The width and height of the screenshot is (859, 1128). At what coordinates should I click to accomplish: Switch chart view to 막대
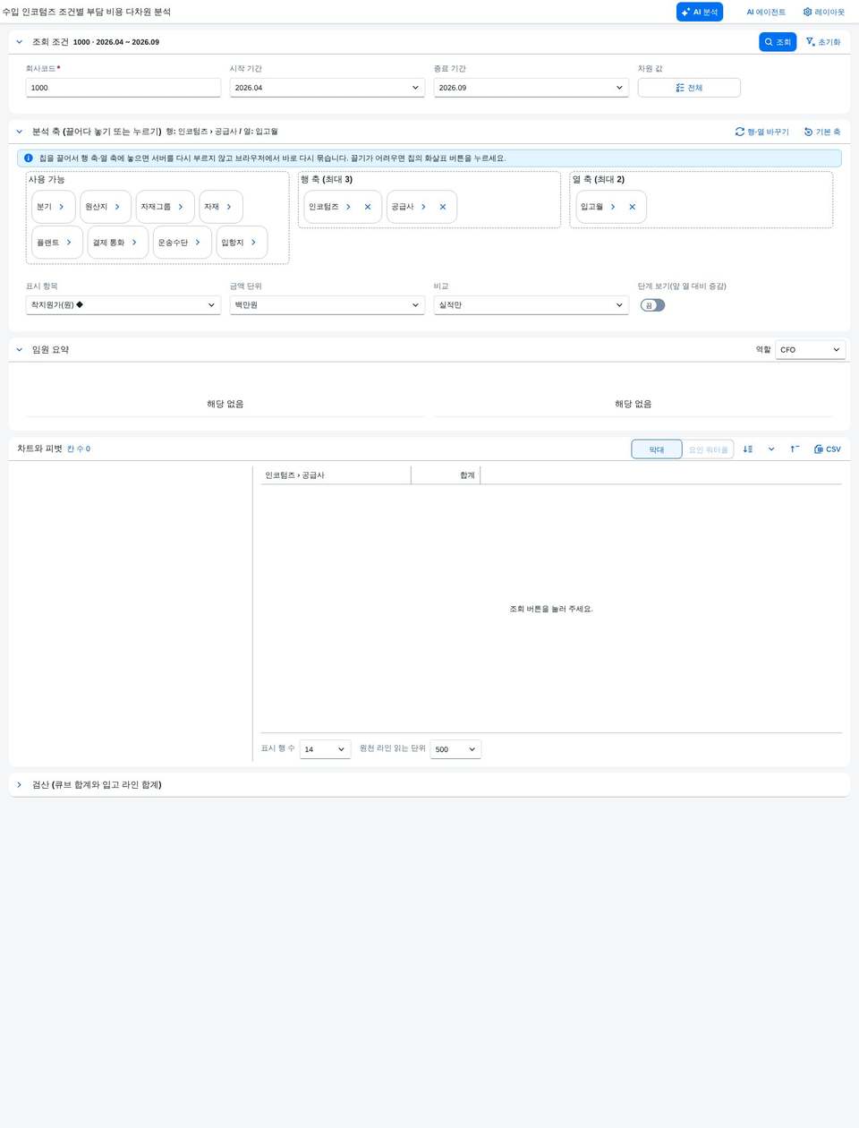657,449
